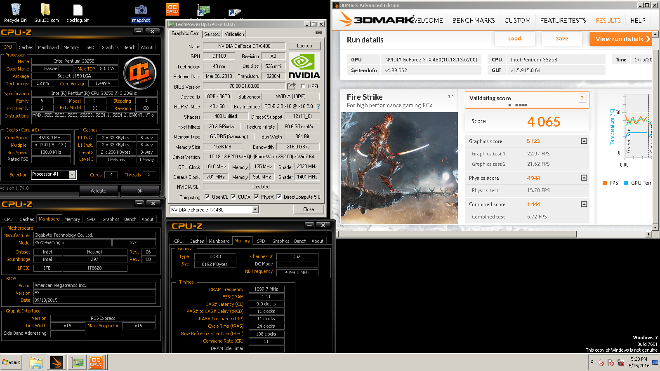This screenshot has height=371, width=660.
Task: Click GPU-Z screenshot camera icon
Action: [x=318, y=33]
